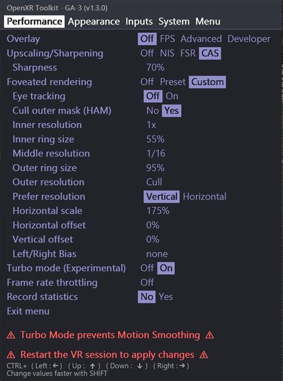
Task: Choose the Developer overlay option
Action: [x=249, y=39]
